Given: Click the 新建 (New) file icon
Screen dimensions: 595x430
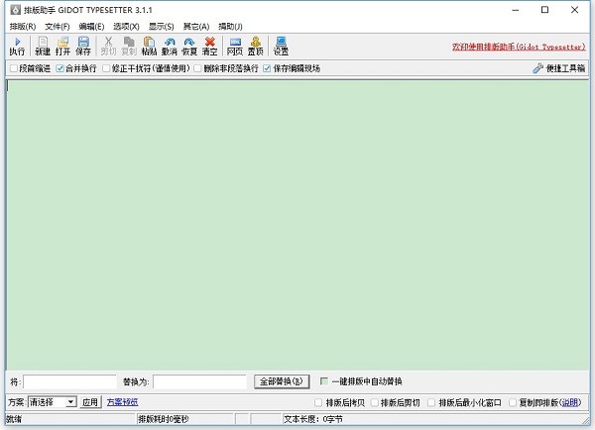Looking at the screenshot, I should tap(43, 46).
